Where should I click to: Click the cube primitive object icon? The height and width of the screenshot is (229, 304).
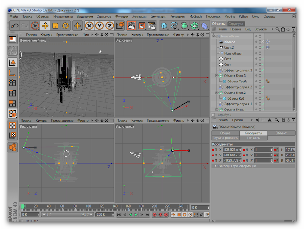click(x=164, y=26)
